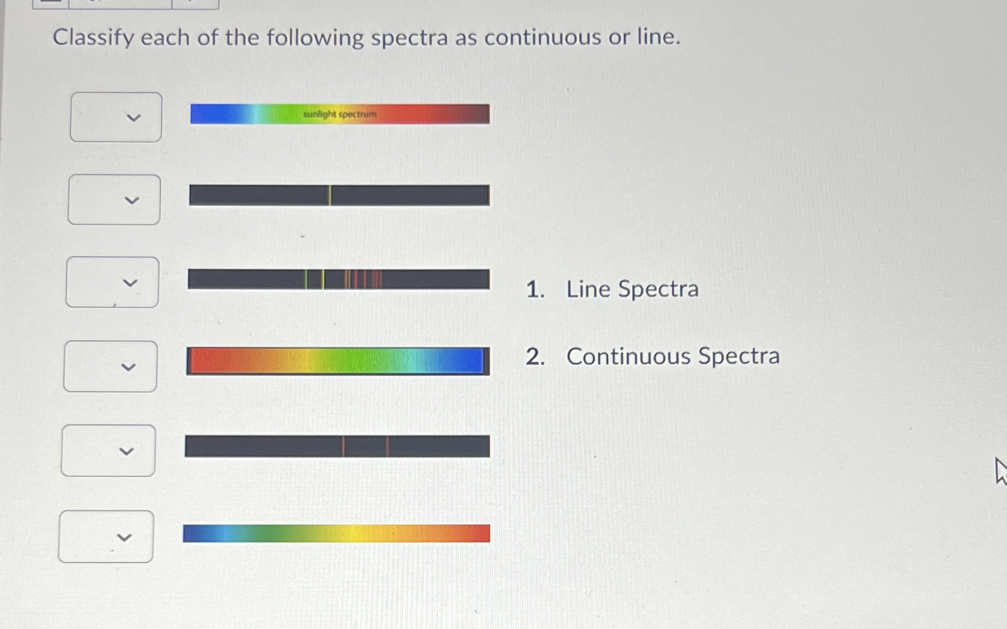Viewport: 1007px width, 629px height.
Task: Expand the bottom spectrum's classification dropdown
Action: pos(106,536)
